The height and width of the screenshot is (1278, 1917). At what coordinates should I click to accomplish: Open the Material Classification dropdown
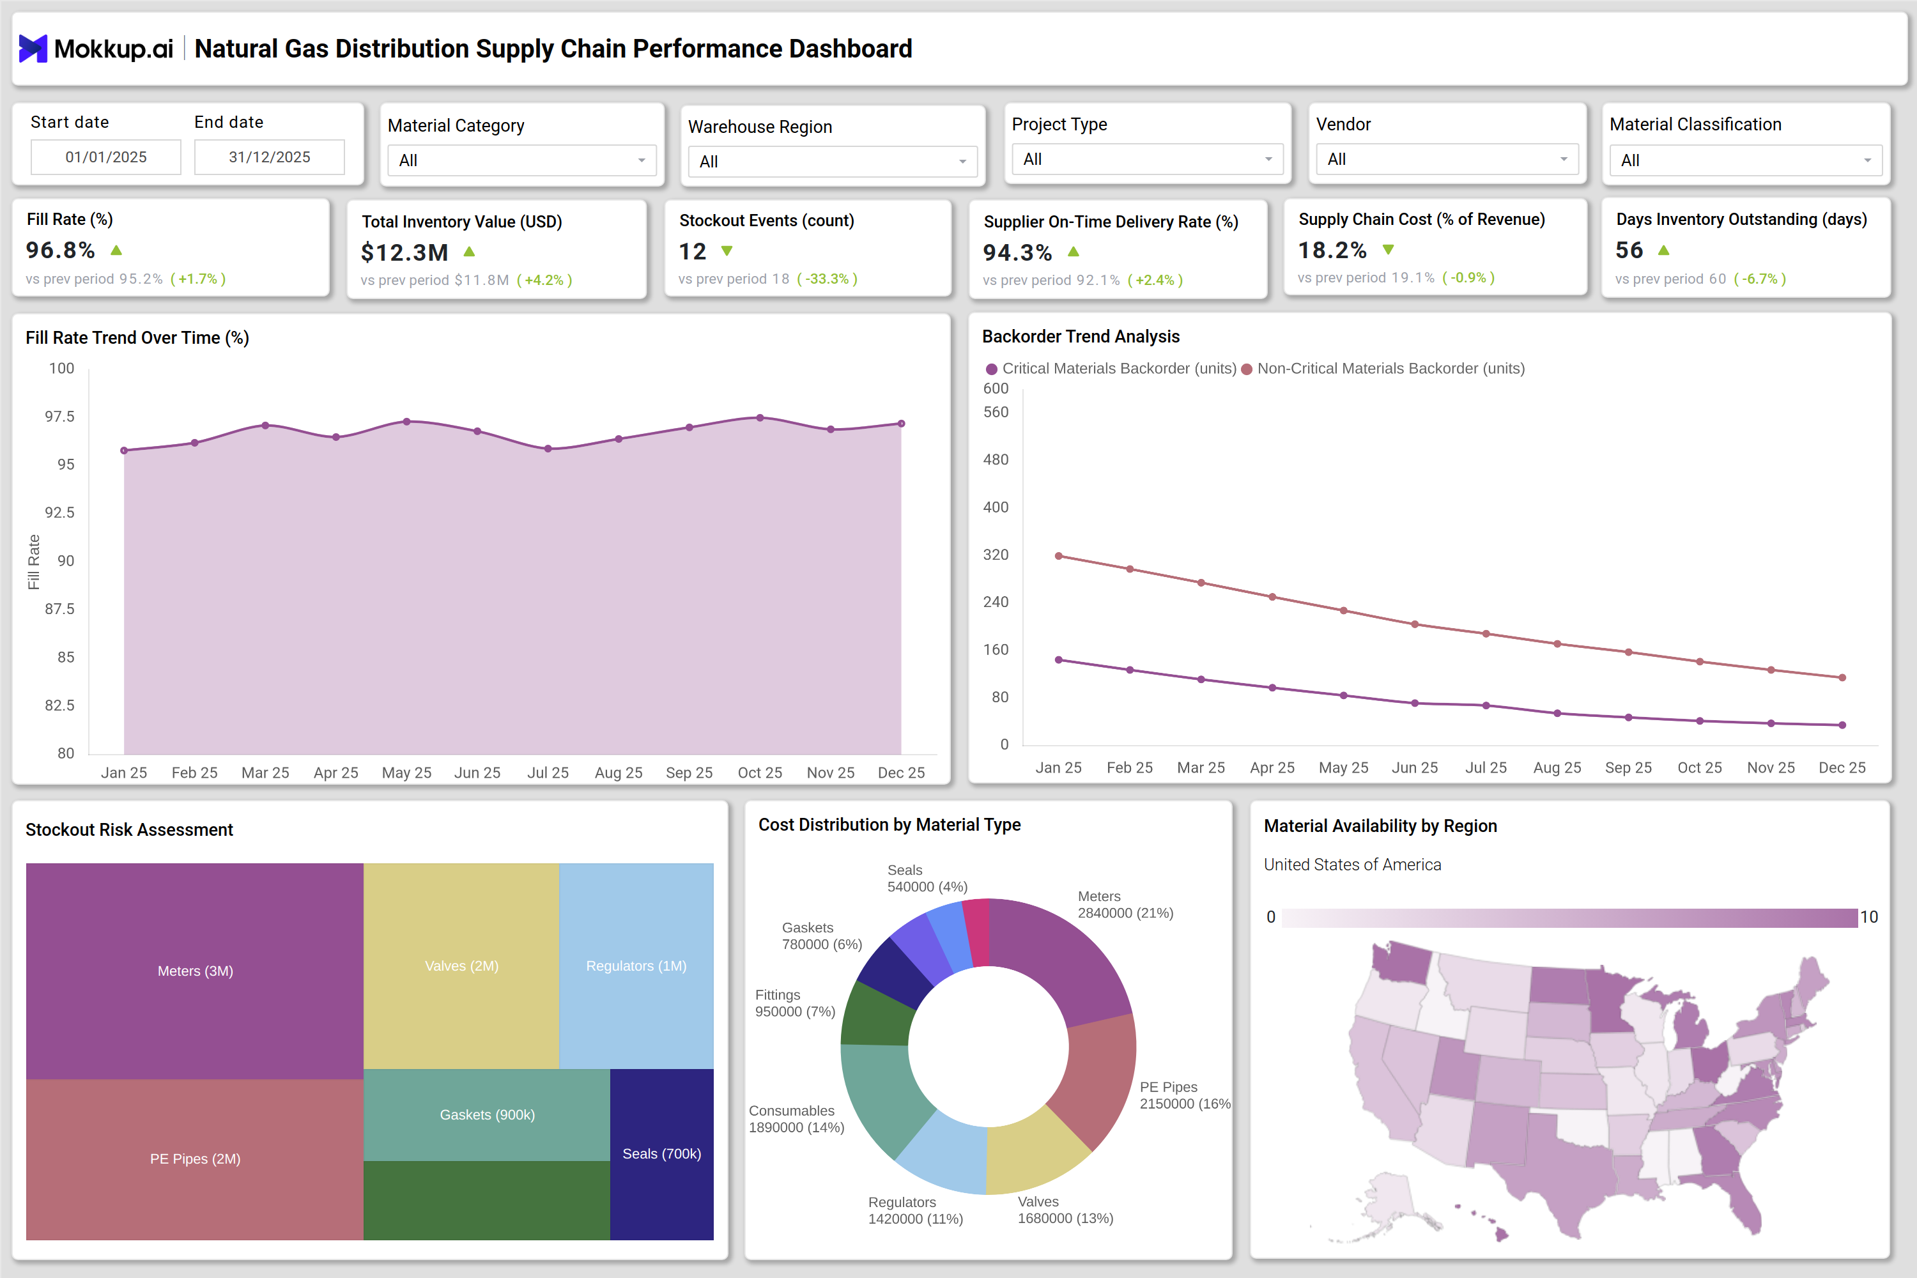(x=1745, y=160)
